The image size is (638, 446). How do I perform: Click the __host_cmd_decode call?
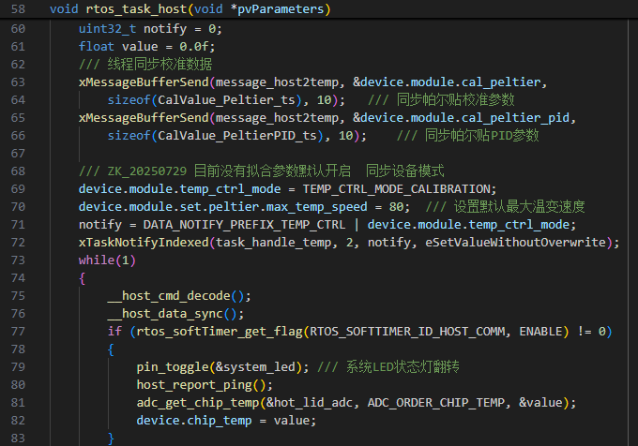(169, 296)
